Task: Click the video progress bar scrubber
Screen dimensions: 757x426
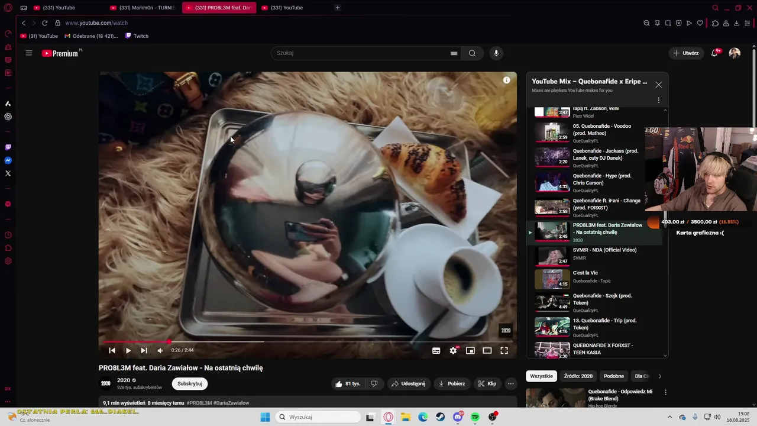Action: tap(169, 341)
